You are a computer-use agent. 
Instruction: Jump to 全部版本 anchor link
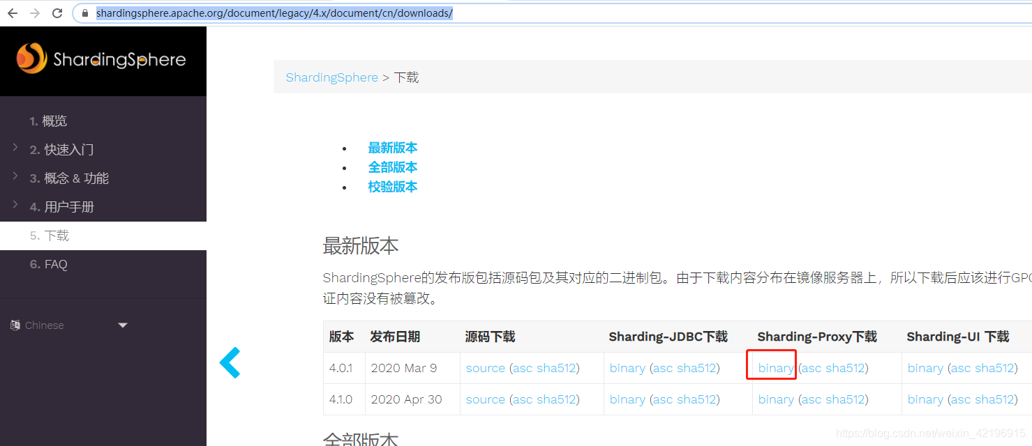coord(393,167)
